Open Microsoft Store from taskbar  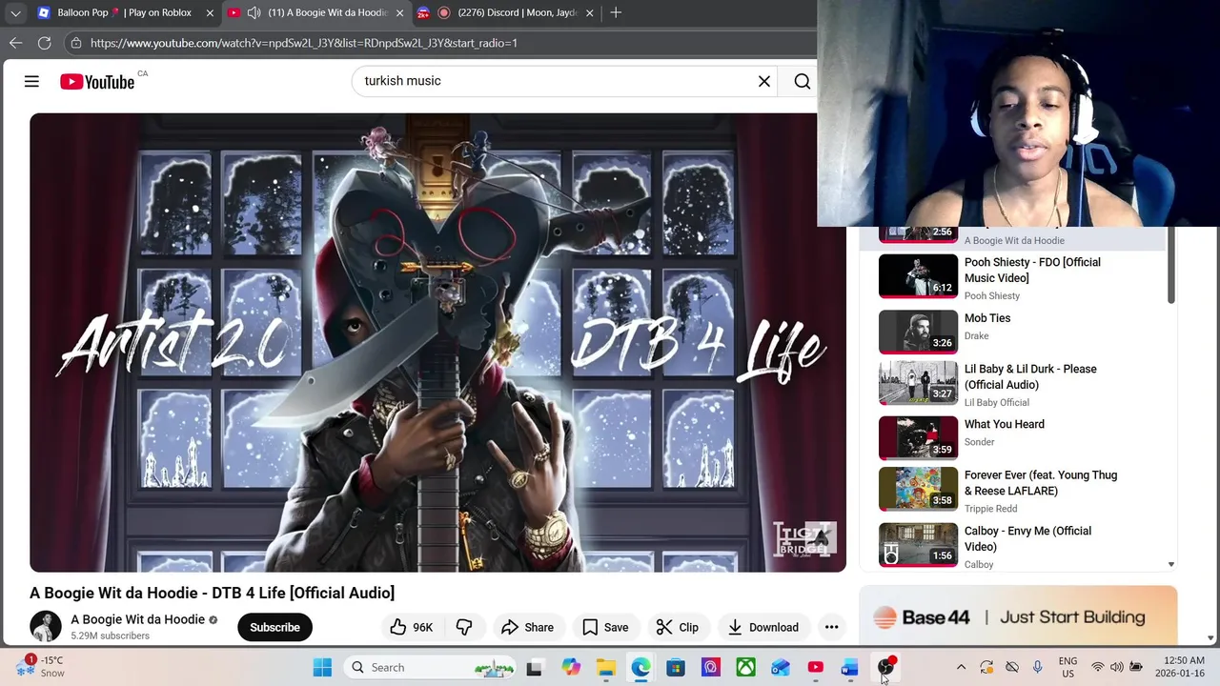[x=676, y=668]
